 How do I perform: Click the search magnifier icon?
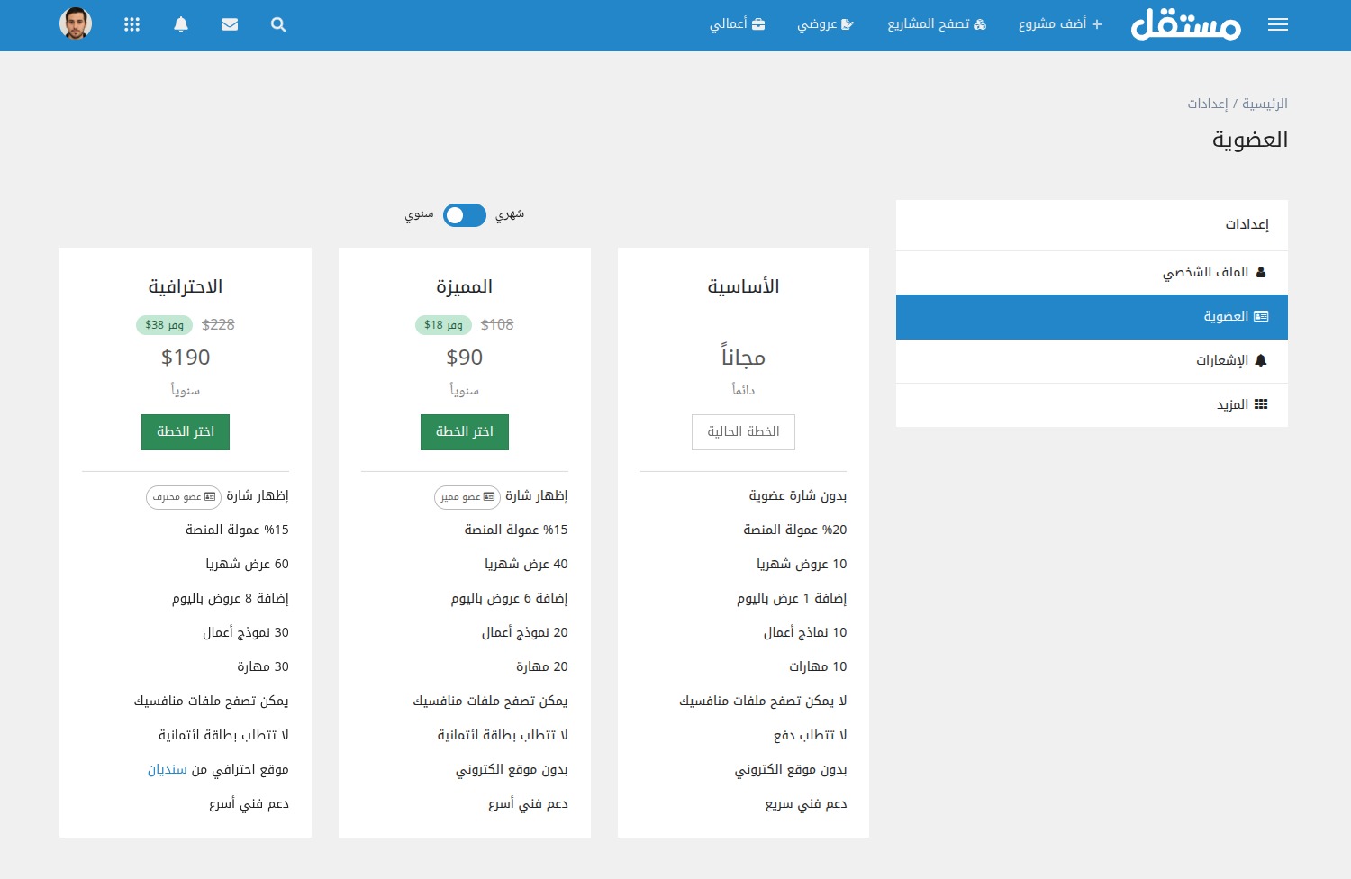(x=278, y=25)
